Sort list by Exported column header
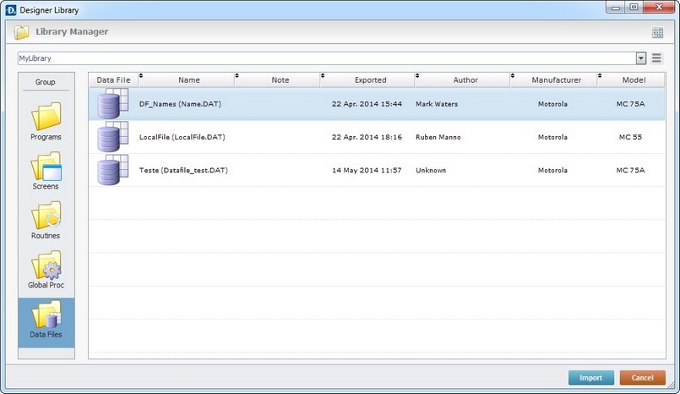Screen dimensions: 680x394 click(370, 79)
